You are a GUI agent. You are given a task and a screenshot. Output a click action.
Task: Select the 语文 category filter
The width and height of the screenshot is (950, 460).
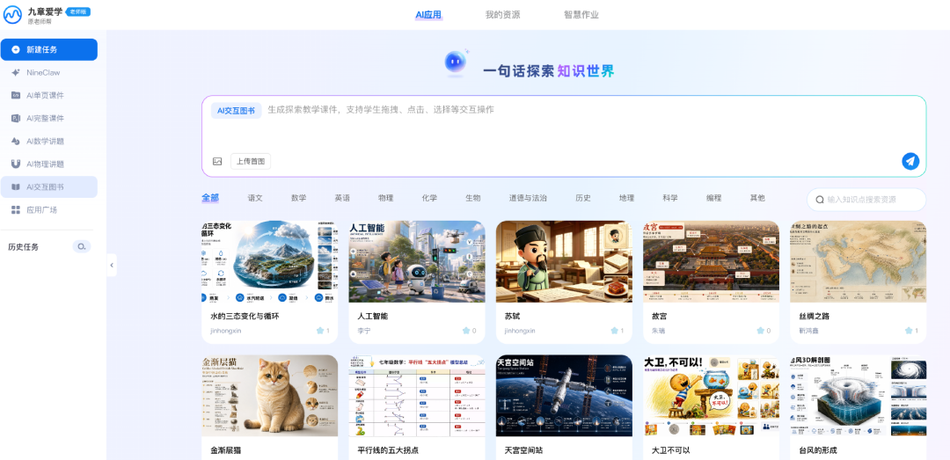pos(255,198)
